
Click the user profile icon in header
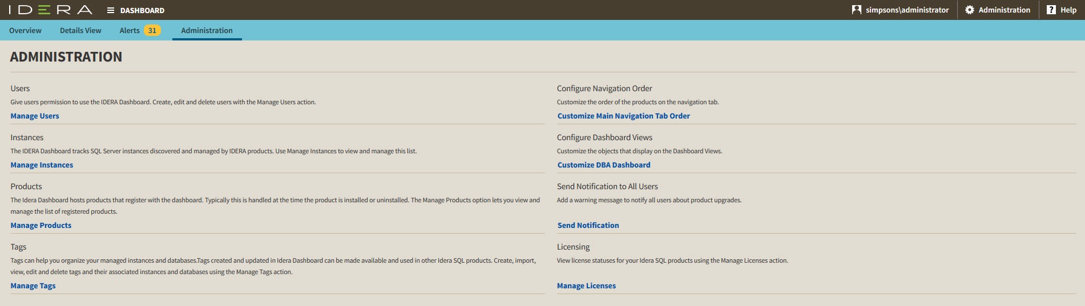coord(856,10)
